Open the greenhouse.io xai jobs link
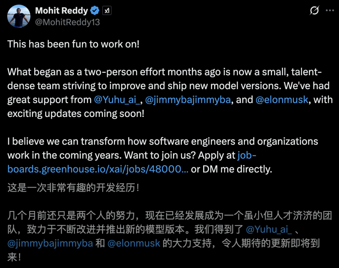The height and width of the screenshot is (268, 339). tap(132, 162)
